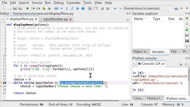
Task: Click the Step return icon
Action: (72, 8)
